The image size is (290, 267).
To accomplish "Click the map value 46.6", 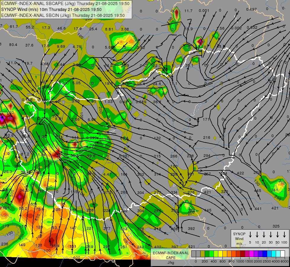I will [x=61, y=28].
